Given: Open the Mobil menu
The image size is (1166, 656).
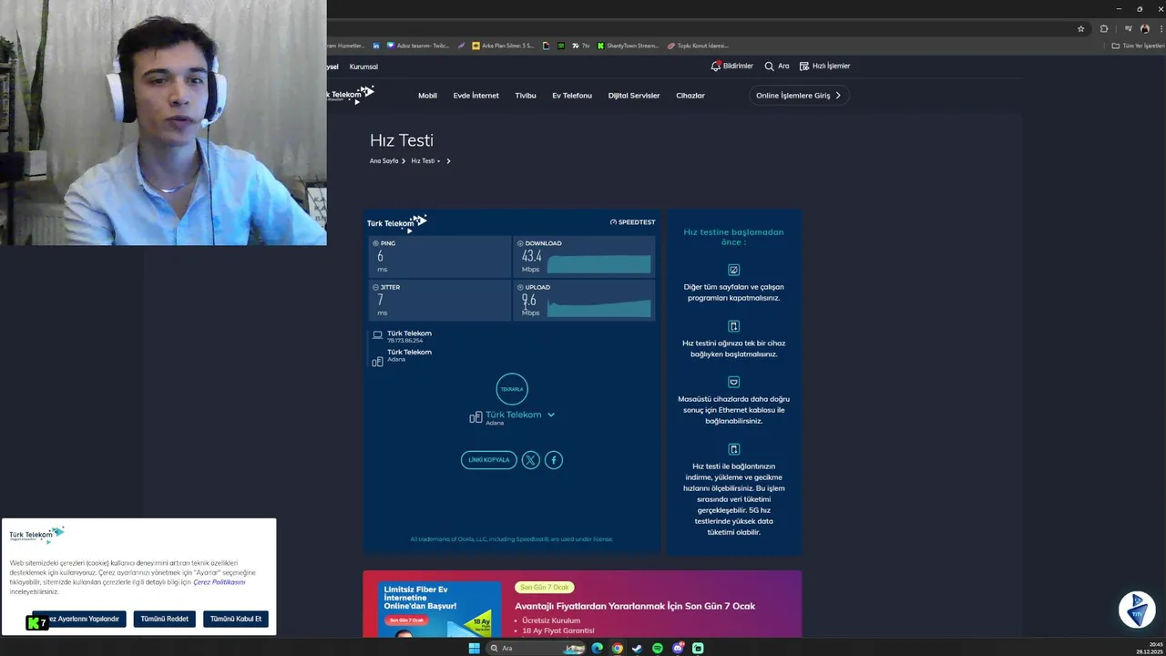Looking at the screenshot, I should [427, 96].
